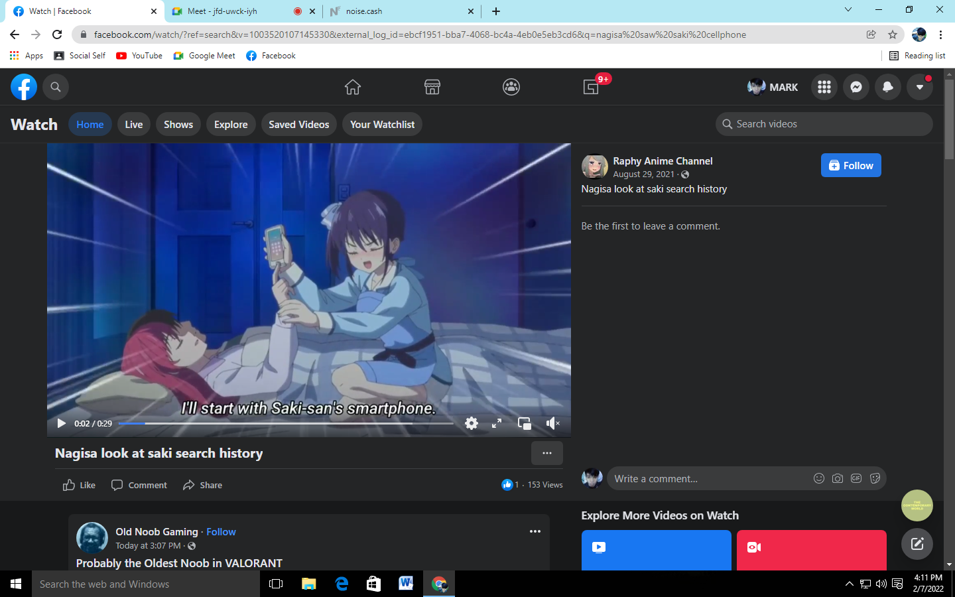Seek using the video progress bar
The height and width of the screenshot is (597, 955).
tap(286, 423)
